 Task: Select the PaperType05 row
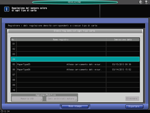pos(75,64)
